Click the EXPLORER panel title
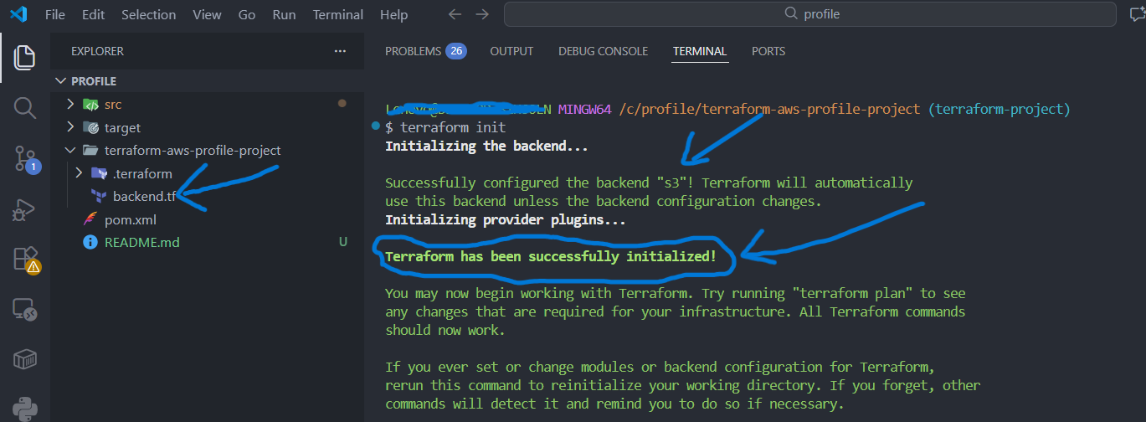 point(97,51)
